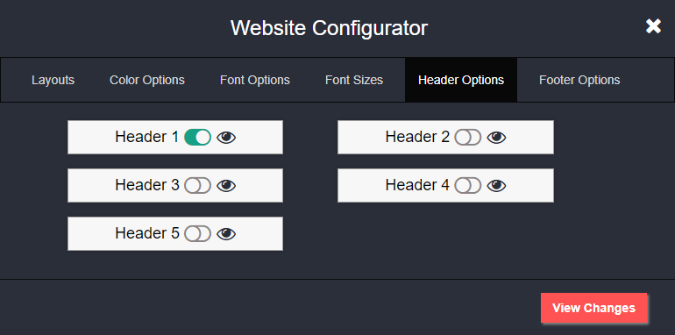Switch to the Color Options tab
675x335 pixels.
[x=147, y=80]
